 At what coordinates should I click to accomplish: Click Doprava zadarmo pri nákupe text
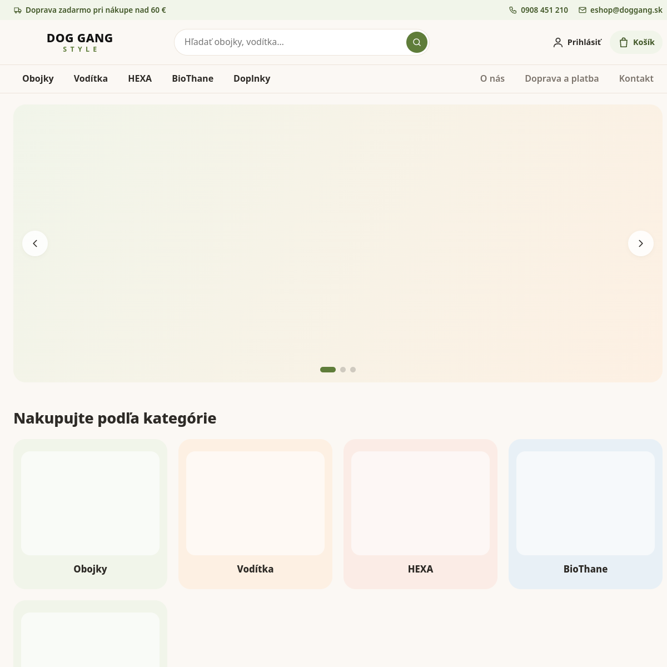[96, 10]
